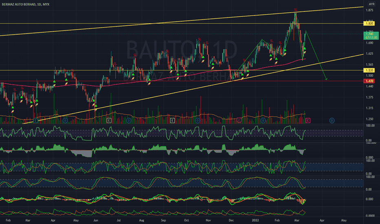Click the 1.565 price axis label
The image size is (380, 224).
[369, 65]
